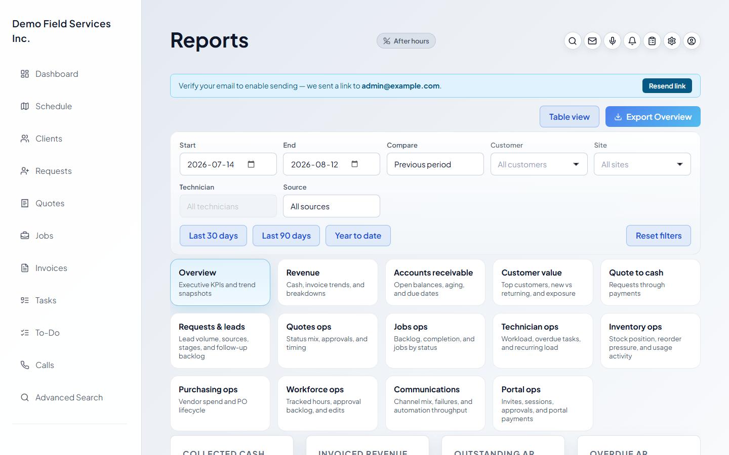The image size is (729, 455).
Task: Open Accounts receivable report
Action: [x=435, y=282]
